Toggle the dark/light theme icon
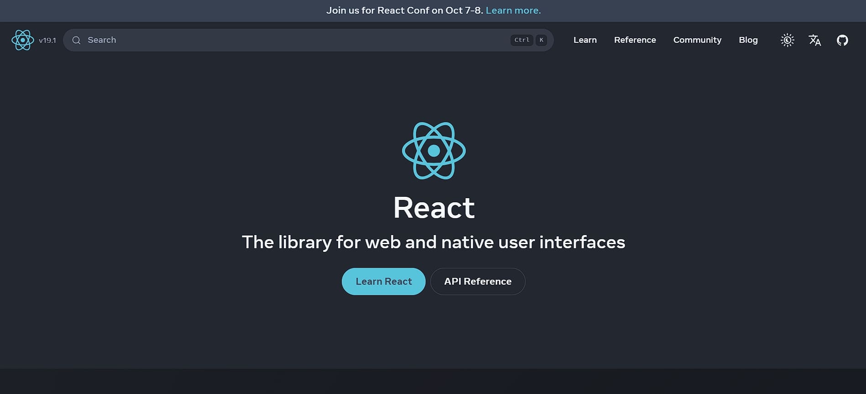The width and height of the screenshot is (866, 394). point(787,40)
